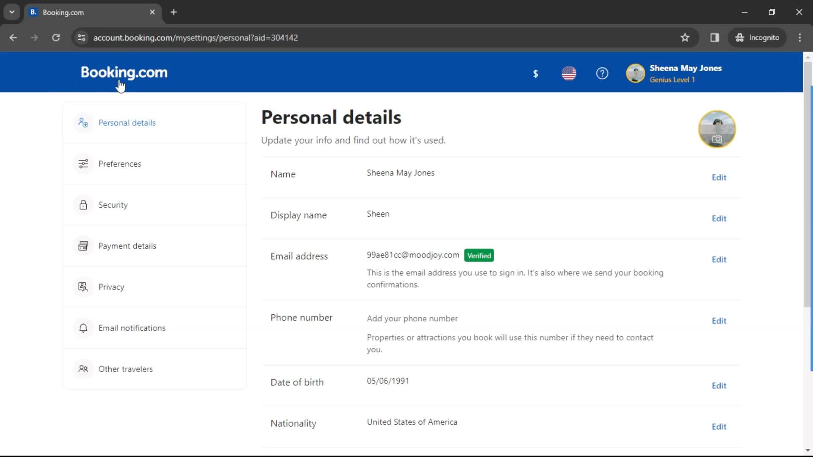Click Edit for Nationality field
The image size is (813, 457).
pyautogui.click(x=719, y=426)
